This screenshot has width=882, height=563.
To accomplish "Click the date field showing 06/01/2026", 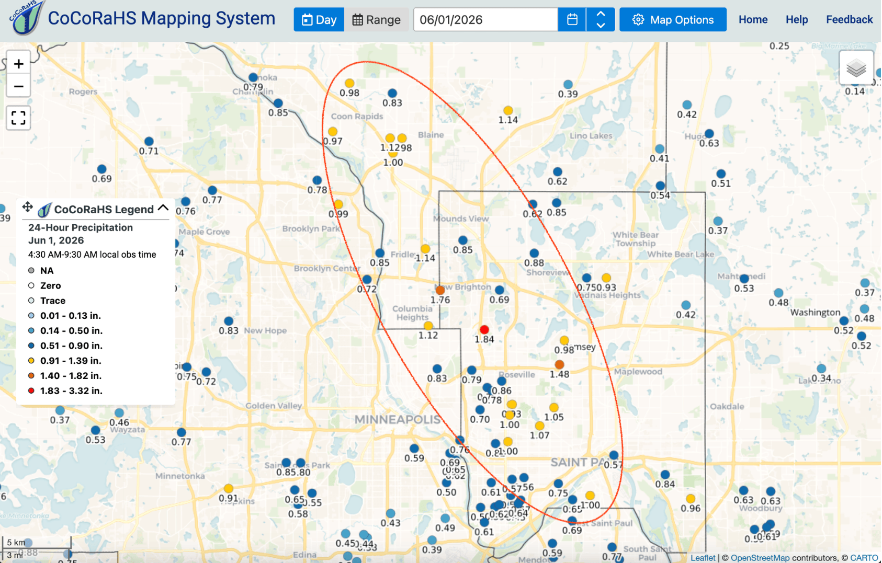I will pos(485,20).
